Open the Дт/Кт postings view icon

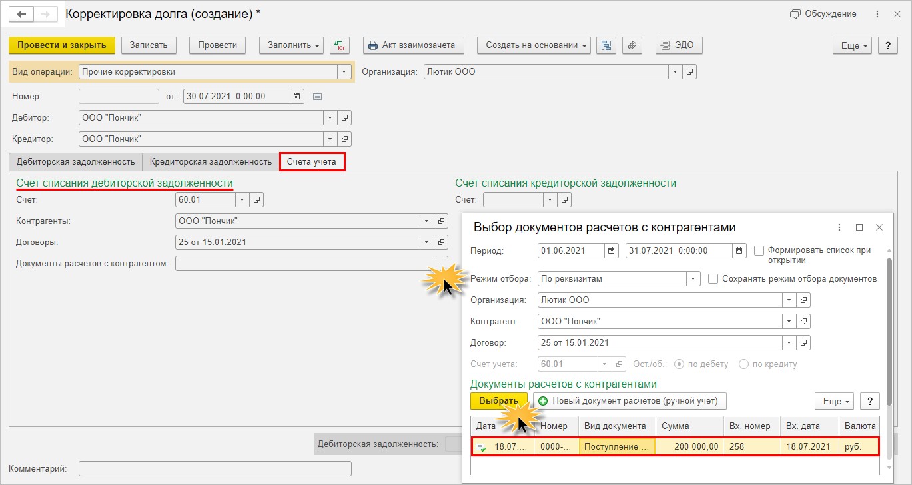click(340, 45)
